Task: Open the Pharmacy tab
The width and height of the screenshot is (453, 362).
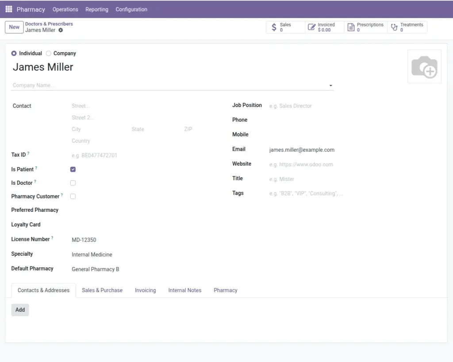Action: [226, 290]
